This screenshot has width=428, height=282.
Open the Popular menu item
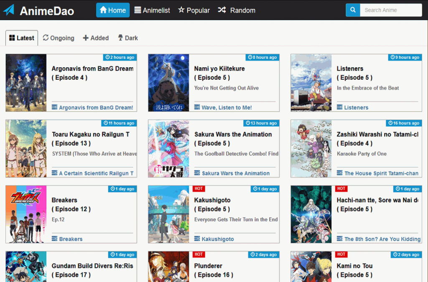[x=194, y=10]
